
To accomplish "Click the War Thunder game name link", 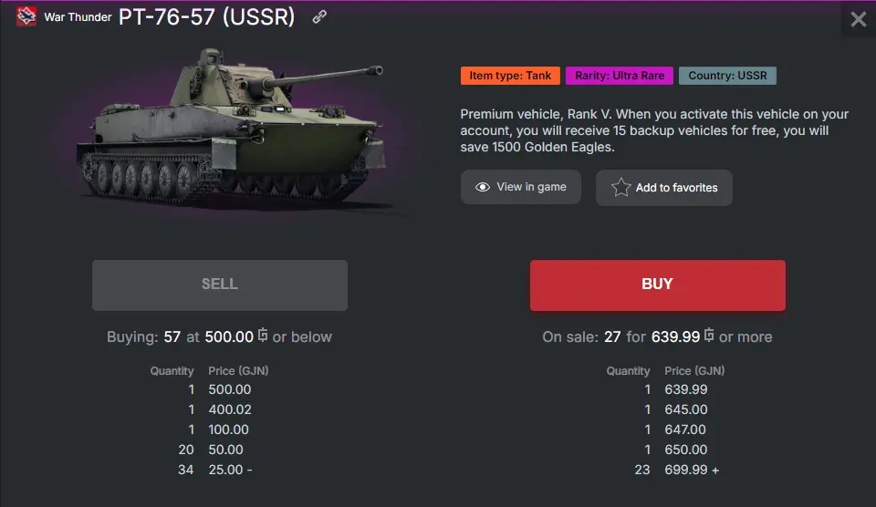I will tap(78, 17).
